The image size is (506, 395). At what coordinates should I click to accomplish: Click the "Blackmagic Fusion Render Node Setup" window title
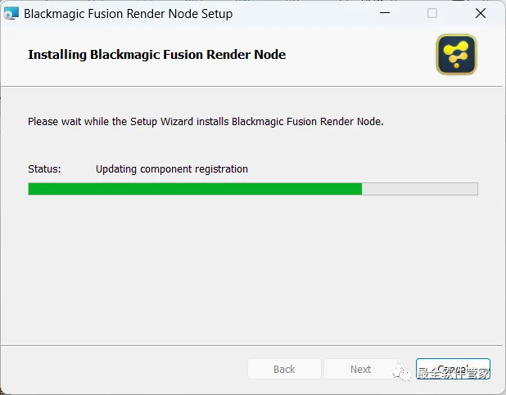pos(128,14)
